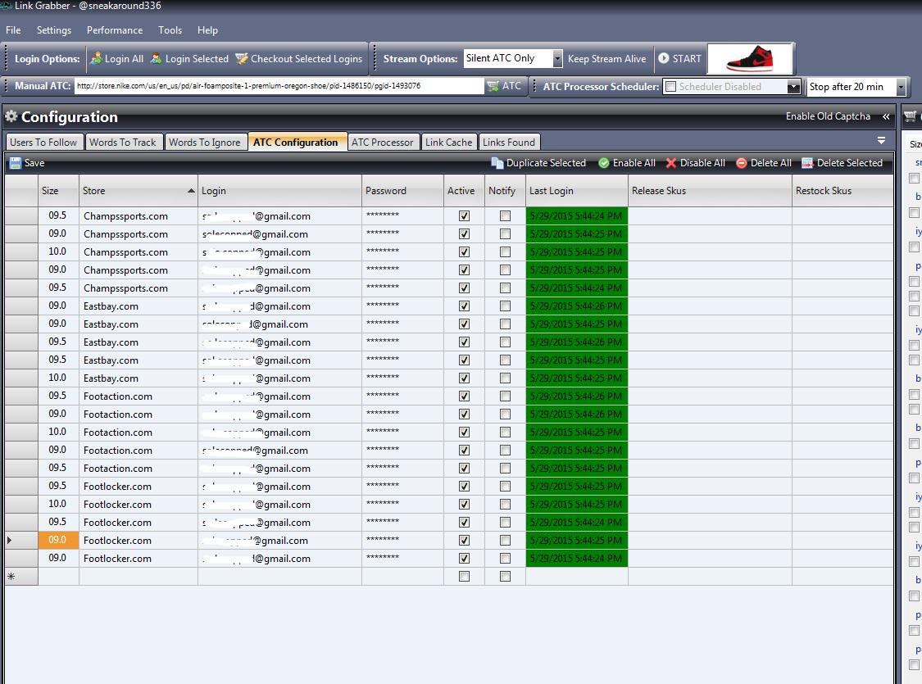Screen dimensions: 922x684
Task: Click the Duplicate Selected icon
Action: click(497, 163)
